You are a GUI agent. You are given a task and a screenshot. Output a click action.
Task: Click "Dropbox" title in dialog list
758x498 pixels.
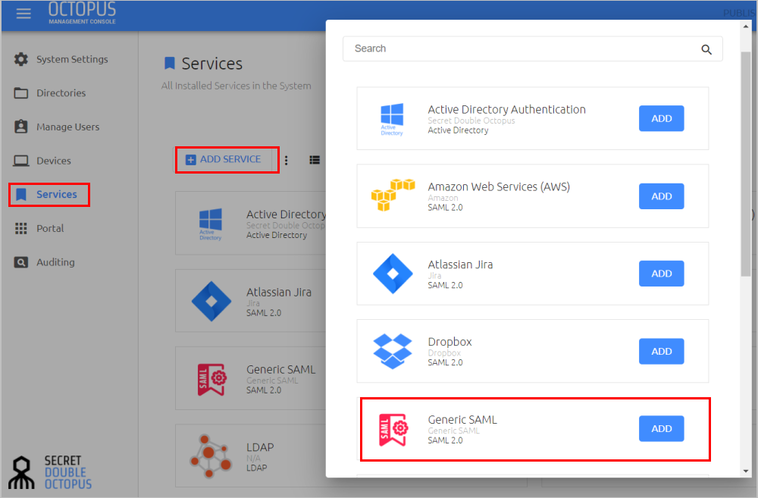pos(449,342)
